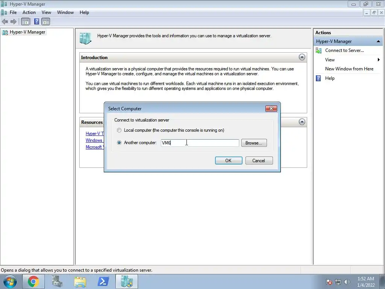Click the Browse... button
Screen dimensions: 385x289
tap(254, 143)
